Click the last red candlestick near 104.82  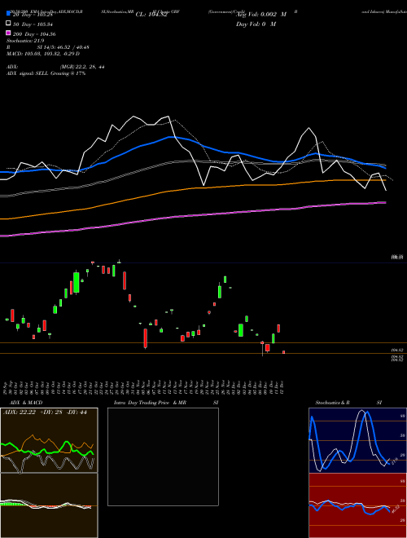[283, 352]
